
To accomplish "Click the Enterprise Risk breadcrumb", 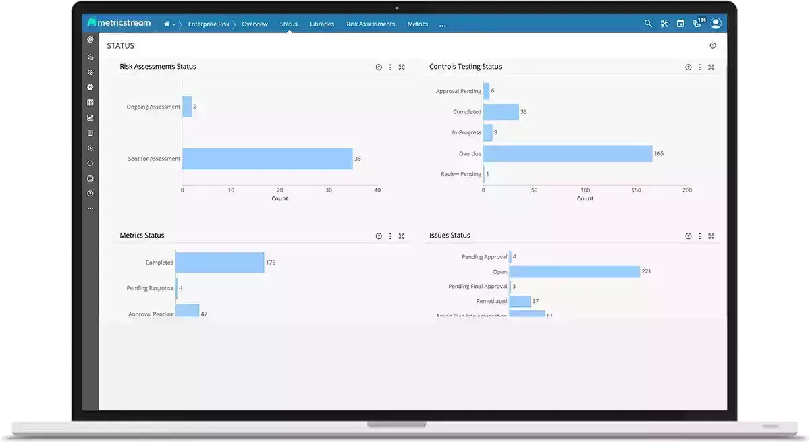I will point(209,24).
